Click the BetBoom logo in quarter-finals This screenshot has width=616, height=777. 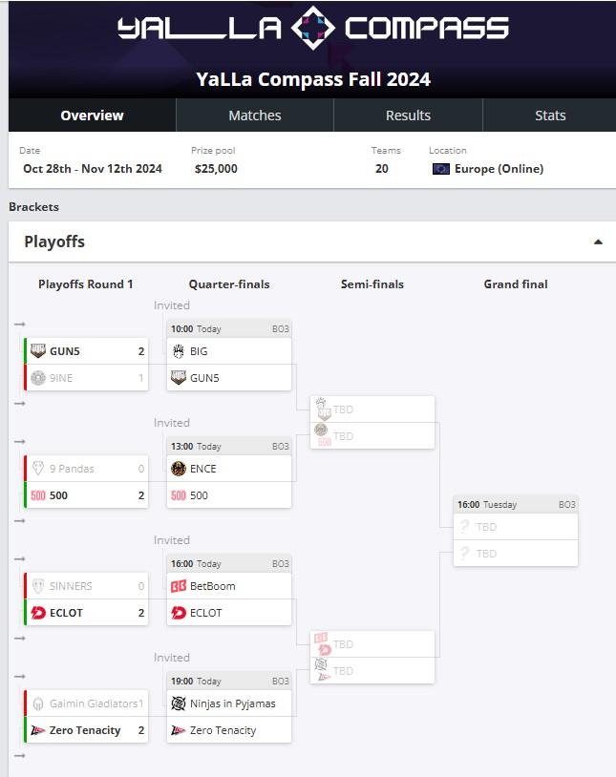[178, 586]
